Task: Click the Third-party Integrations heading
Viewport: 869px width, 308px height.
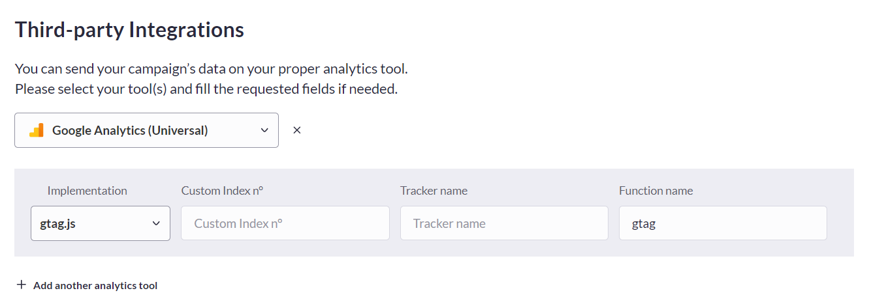Action: click(129, 30)
